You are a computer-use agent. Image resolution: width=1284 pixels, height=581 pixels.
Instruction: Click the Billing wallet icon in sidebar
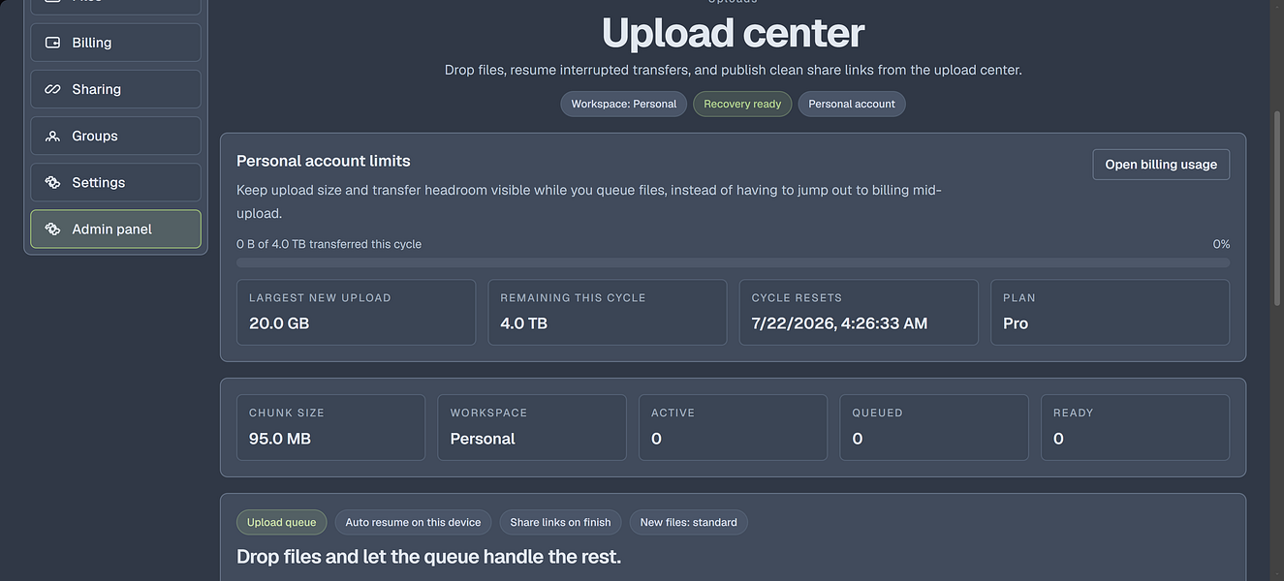53,43
